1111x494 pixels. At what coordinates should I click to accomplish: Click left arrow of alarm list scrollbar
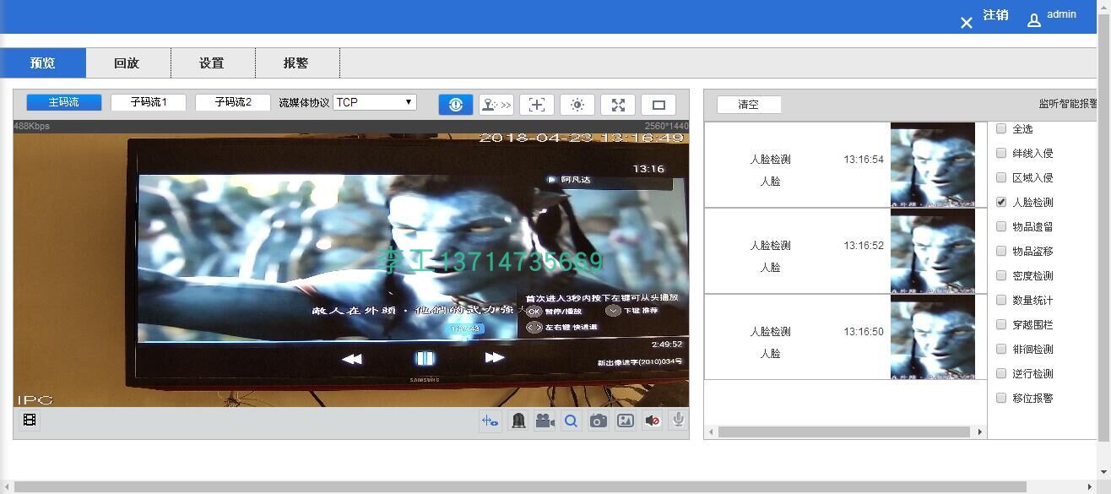[711, 432]
